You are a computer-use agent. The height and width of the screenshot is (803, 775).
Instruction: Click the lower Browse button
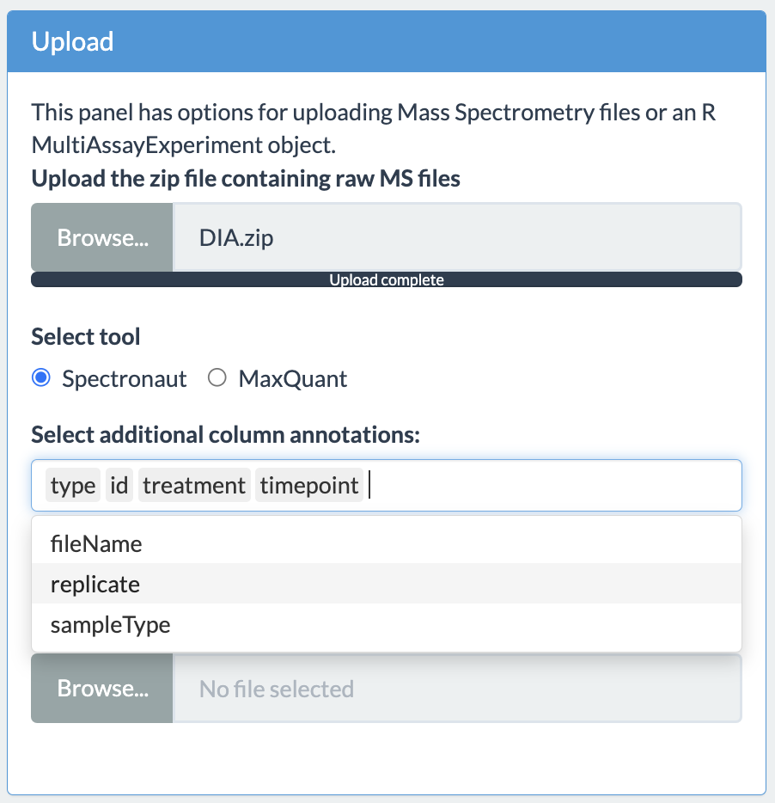click(x=102, y=688)
